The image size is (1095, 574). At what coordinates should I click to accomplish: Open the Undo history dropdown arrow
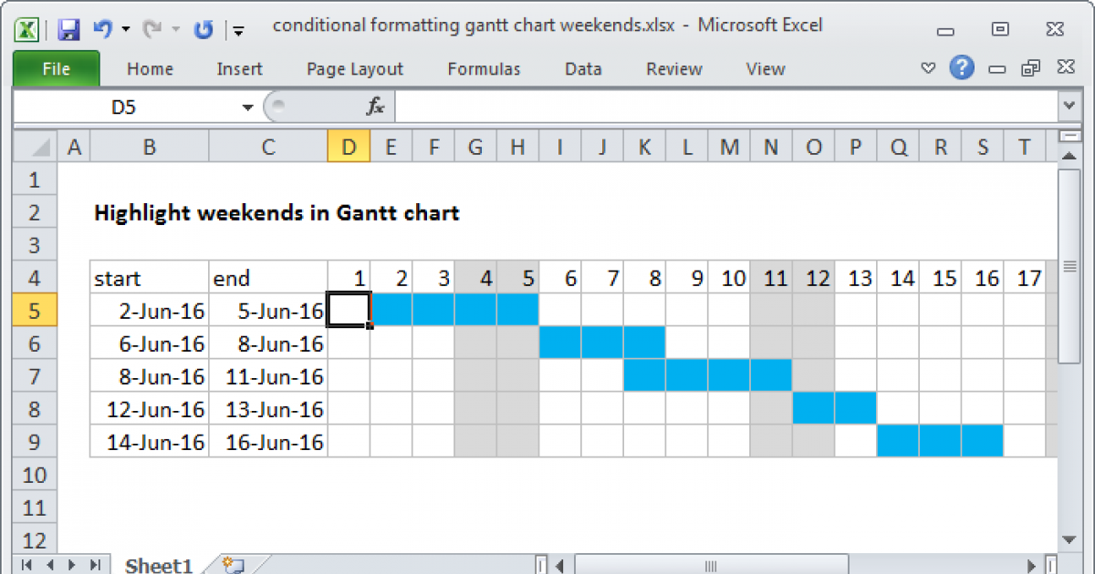pyautogui.click(x=125, y=30)
